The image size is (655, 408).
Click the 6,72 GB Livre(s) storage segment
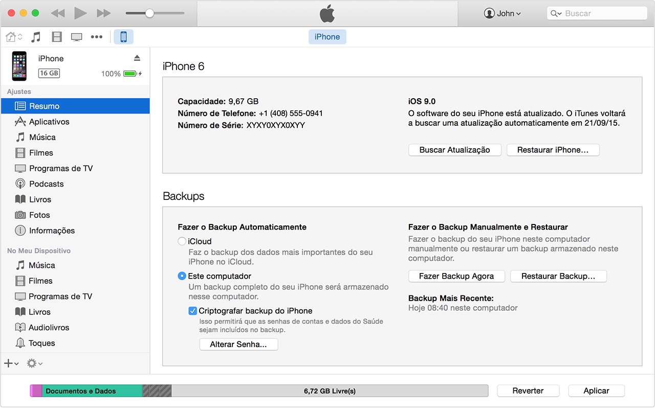click(330, 391)
